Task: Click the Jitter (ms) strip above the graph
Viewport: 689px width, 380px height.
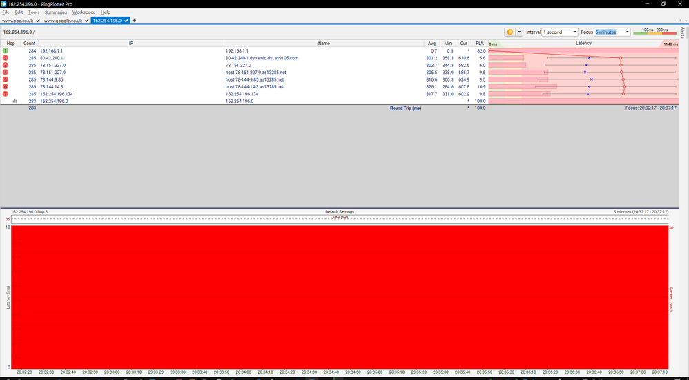Action: pyautogui.click(x=340, y=219)
